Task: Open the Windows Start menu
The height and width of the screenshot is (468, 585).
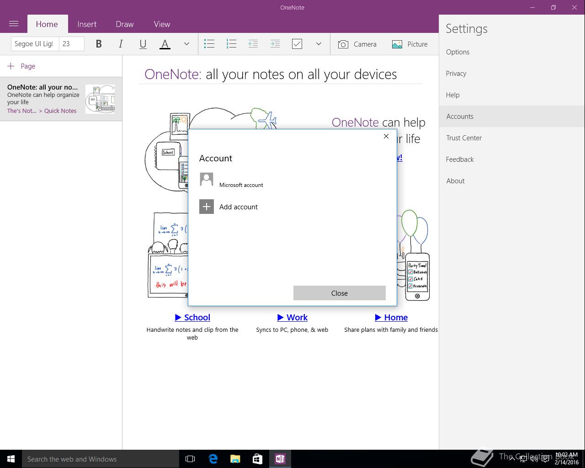Action: [11, 459]
